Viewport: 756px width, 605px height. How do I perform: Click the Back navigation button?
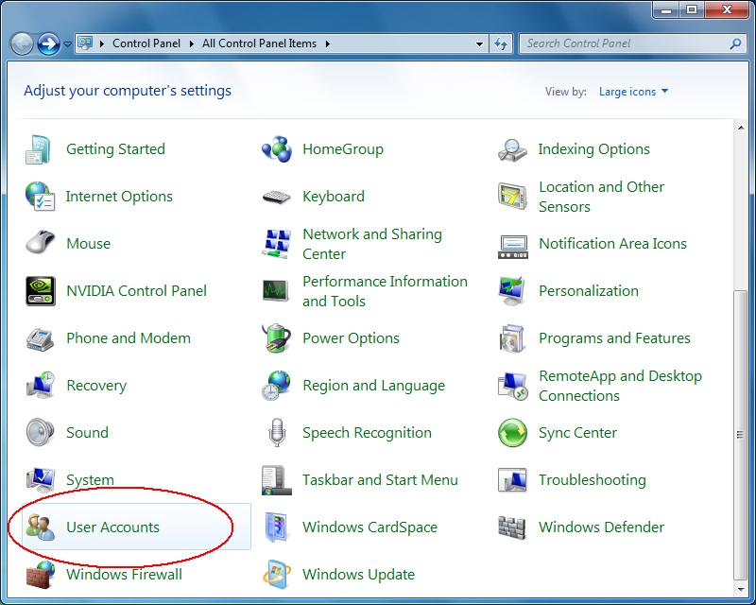pos(22,43)
